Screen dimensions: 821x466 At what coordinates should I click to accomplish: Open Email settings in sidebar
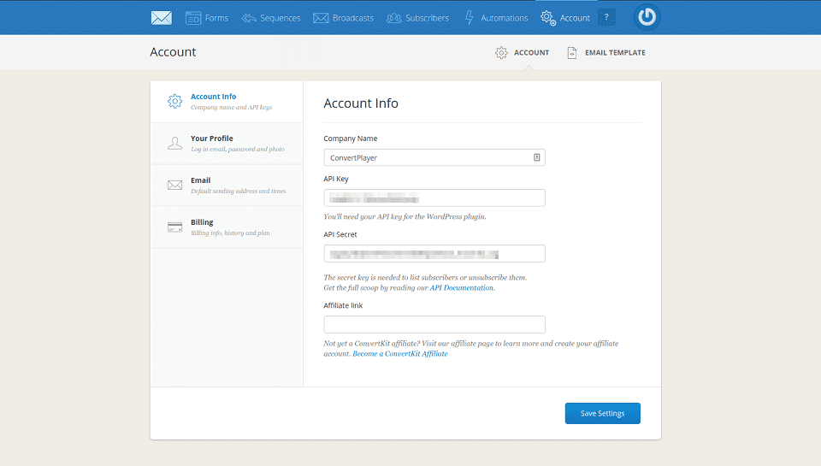point(226,185)
